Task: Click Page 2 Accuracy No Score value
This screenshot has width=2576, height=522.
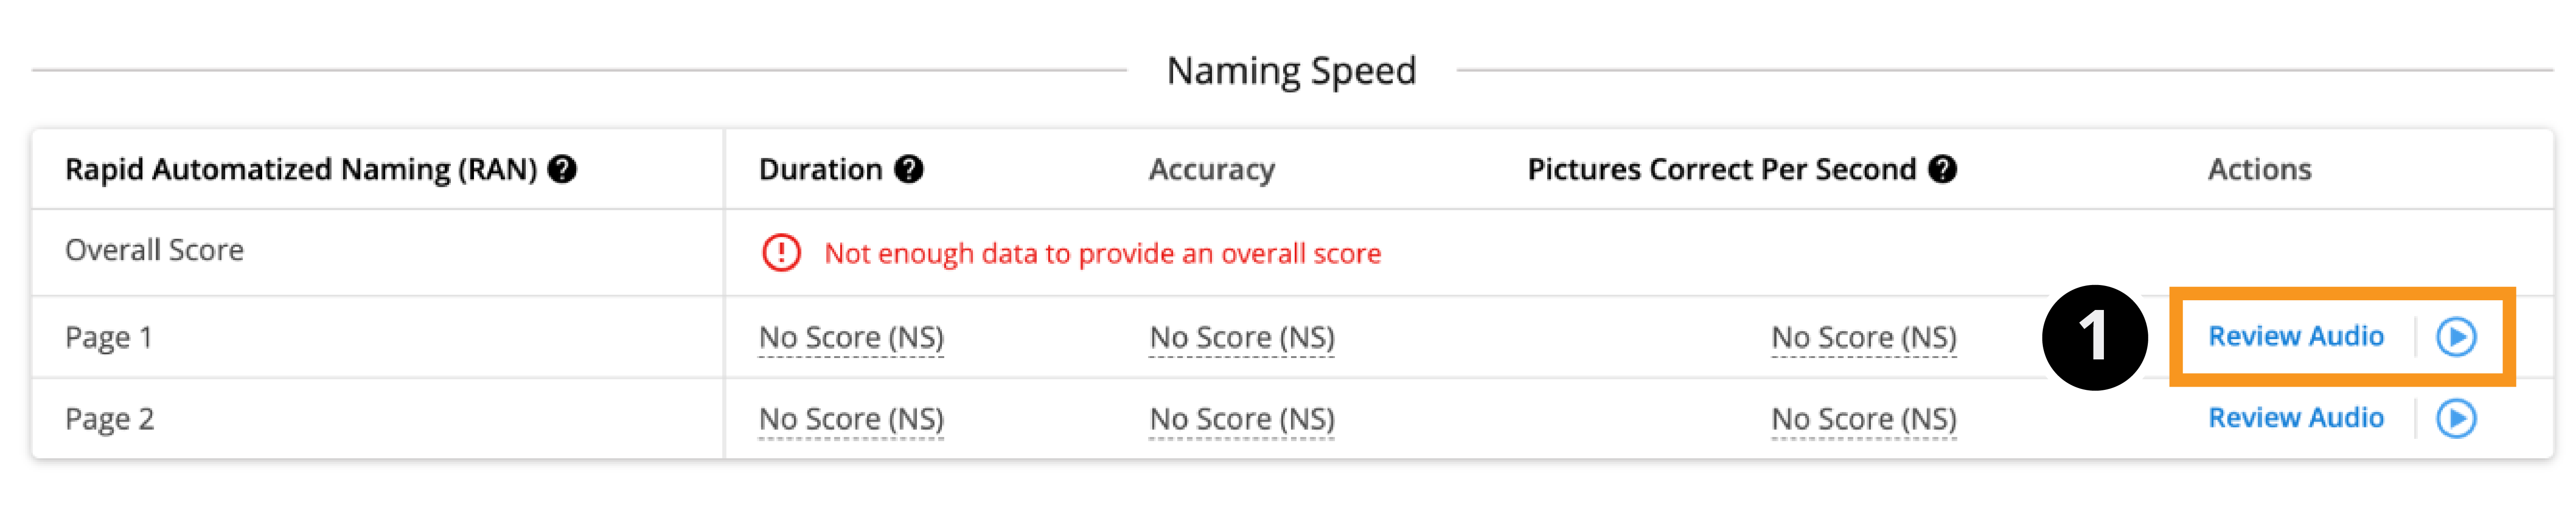Action: pyautogui.click(x=1241, y=419)
